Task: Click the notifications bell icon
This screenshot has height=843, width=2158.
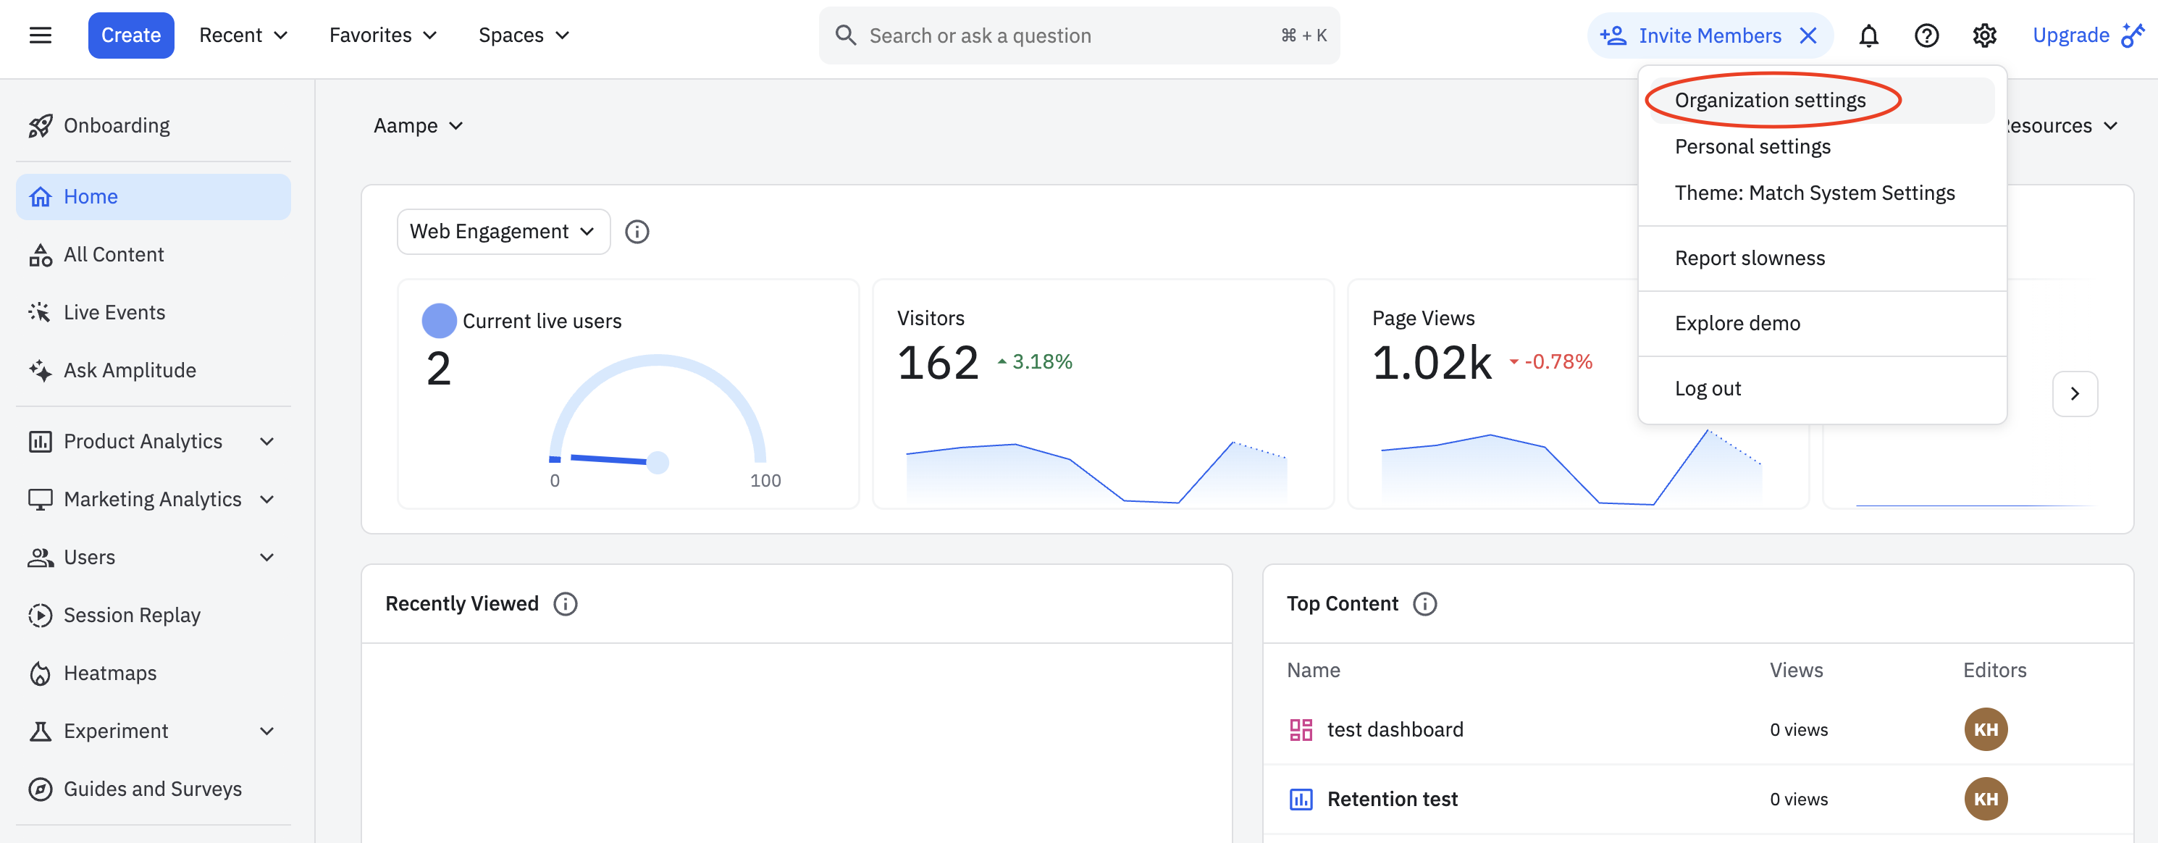Action: [1868, 35]
